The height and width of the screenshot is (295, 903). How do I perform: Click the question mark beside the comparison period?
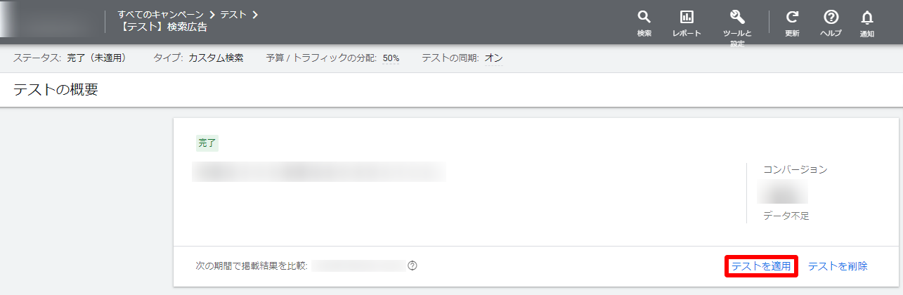(412, 265)
